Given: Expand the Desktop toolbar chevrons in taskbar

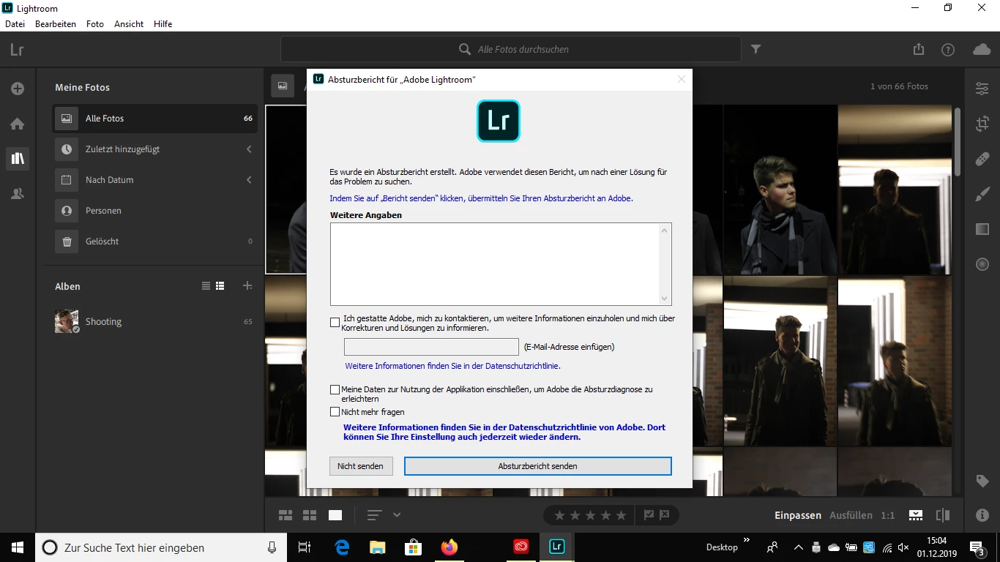Looking at the screenshot, I should [747, 541].
